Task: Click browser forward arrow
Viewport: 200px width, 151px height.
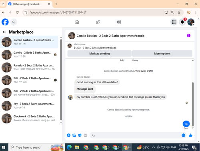Action: [10, 12]
